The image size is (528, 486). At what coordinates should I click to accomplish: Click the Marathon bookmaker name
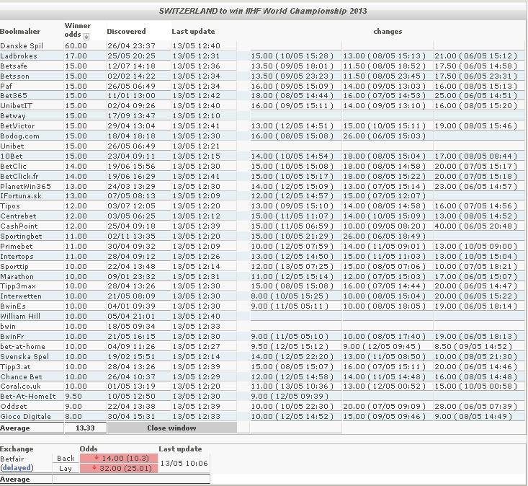click(17, 276)
